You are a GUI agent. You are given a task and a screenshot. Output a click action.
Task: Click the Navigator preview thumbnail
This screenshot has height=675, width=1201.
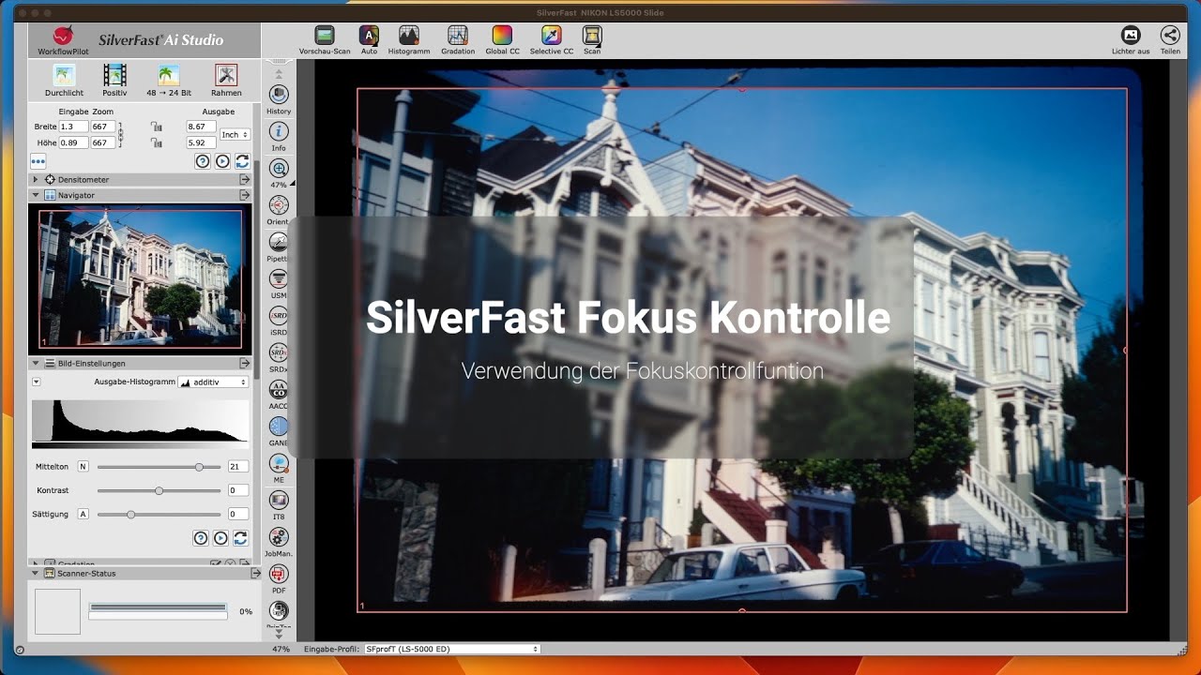(140, 277)
